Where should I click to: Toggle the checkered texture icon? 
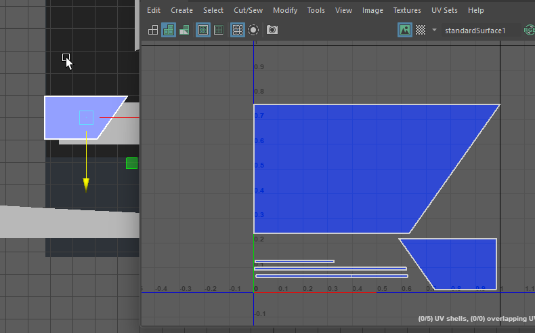(421, 30)
